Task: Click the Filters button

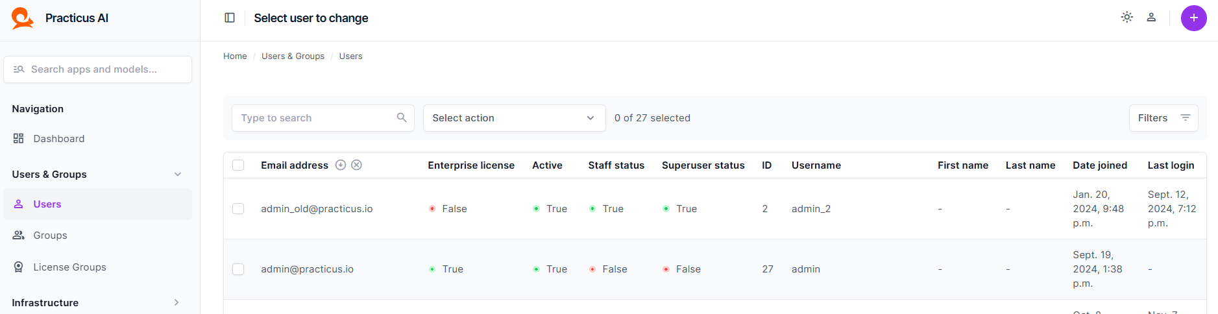Action: [x=1163, y=118]
